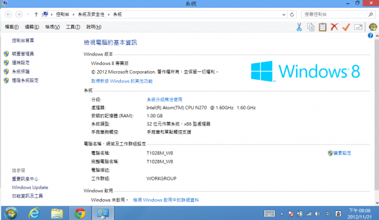Click the IME options tray icon beside 中

pos(338,214)
